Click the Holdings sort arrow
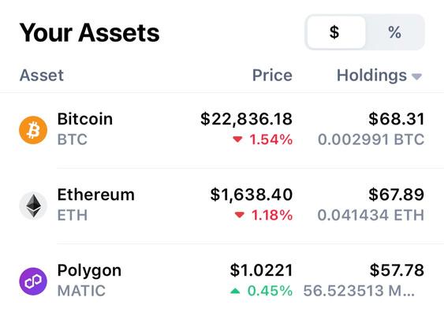Image resolution: width=444 pixels, height=327 pixels. click(x=416, y=76)
